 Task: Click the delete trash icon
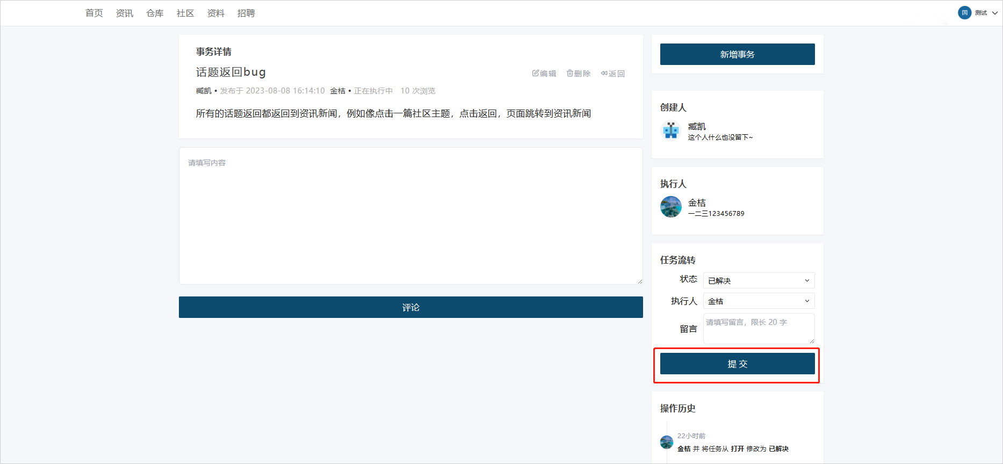[x=570, y=73]
